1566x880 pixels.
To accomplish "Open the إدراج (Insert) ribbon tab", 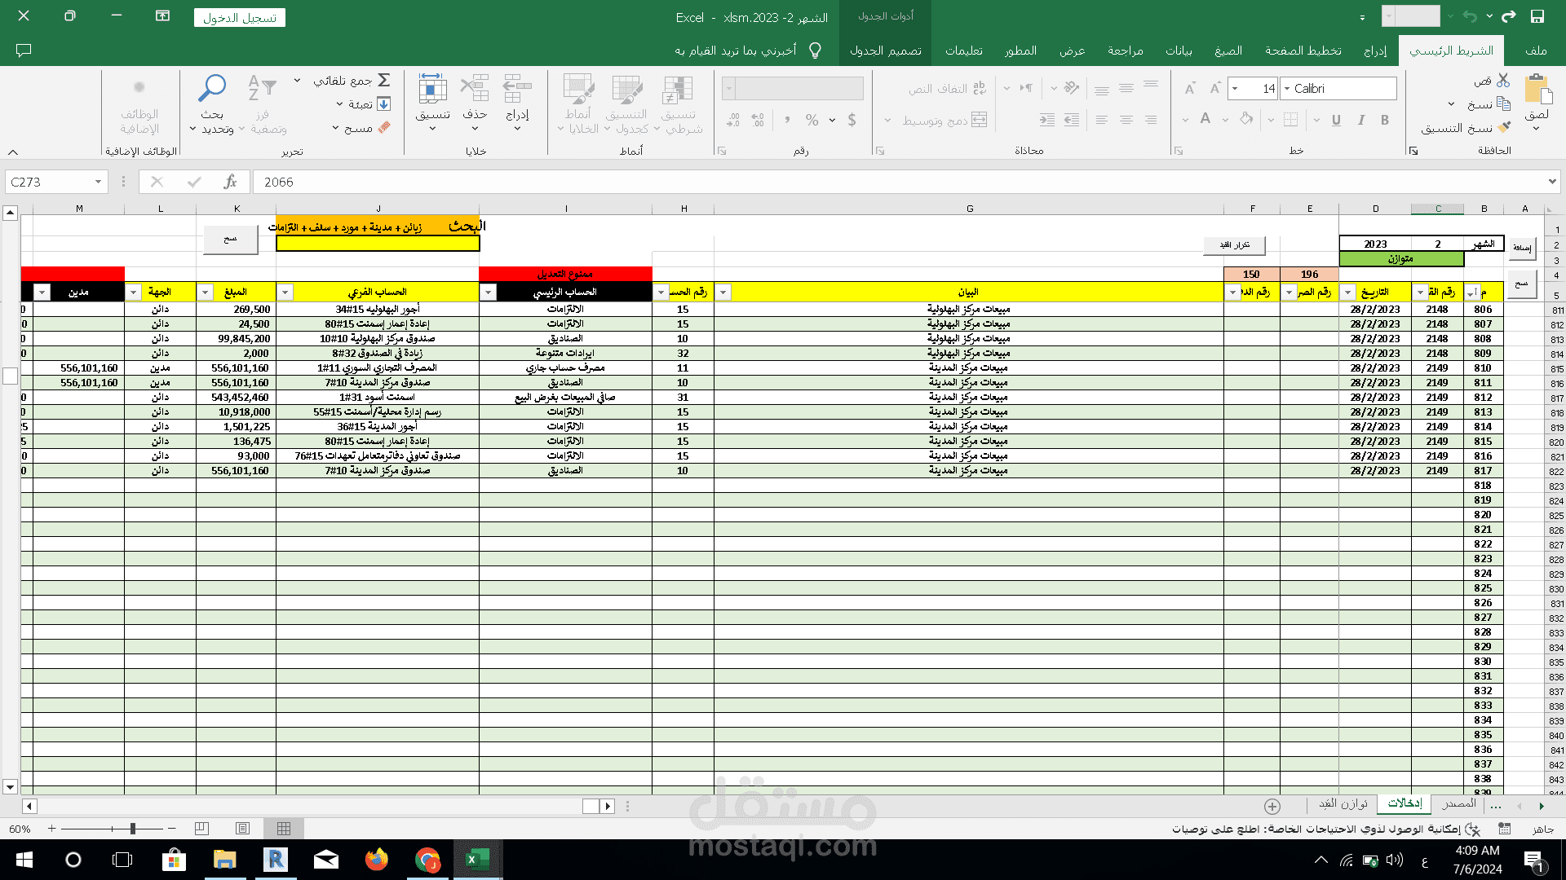I will click(1375, 51).
